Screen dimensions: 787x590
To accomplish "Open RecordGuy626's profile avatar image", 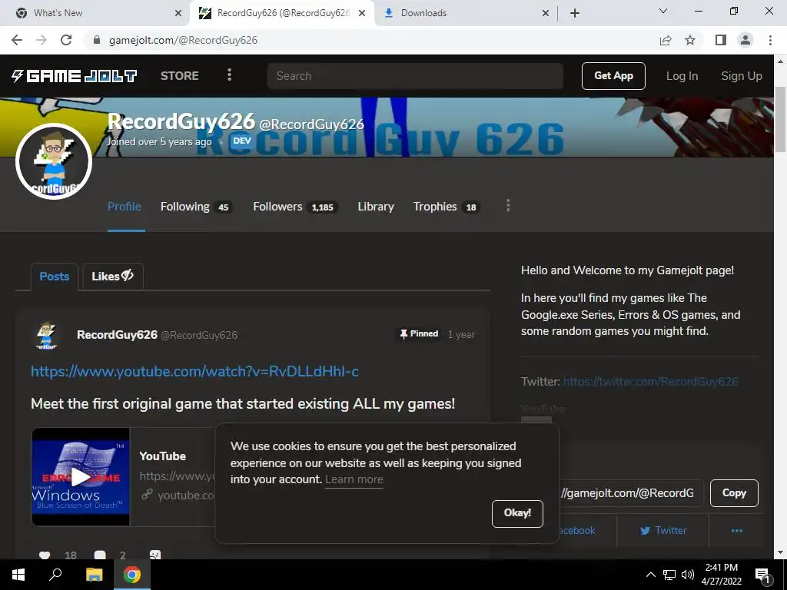I will click(54, 161).
